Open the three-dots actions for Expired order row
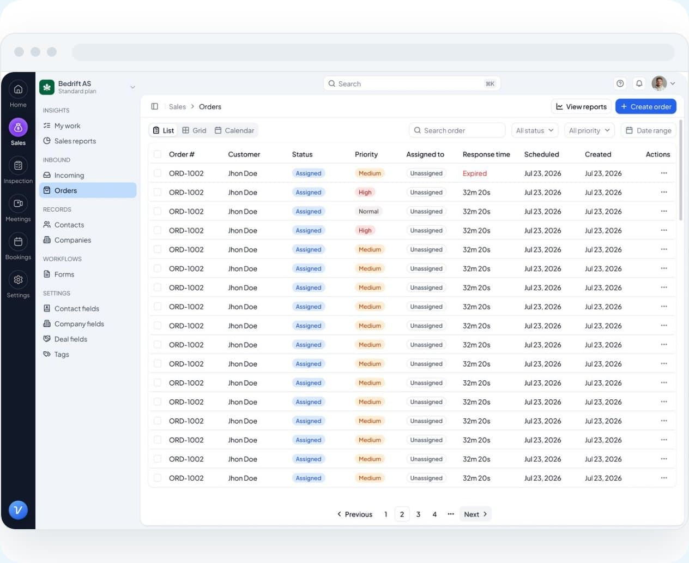 [664, 173]
